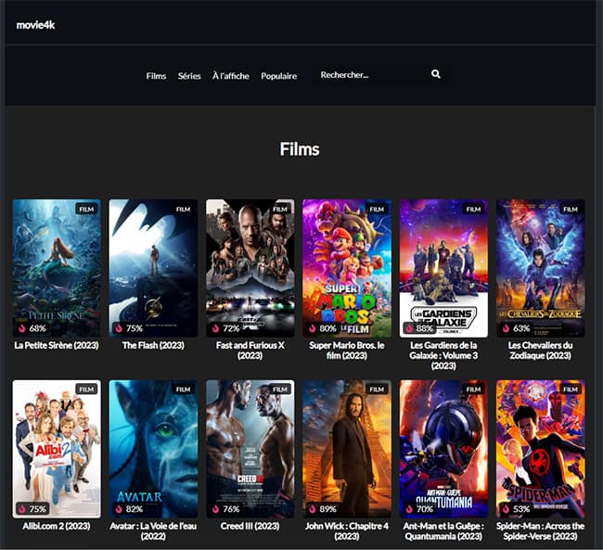Screen dimensions: 603x550
Task: Open Super Mario Bros. le film title
Action: [347, 351]
